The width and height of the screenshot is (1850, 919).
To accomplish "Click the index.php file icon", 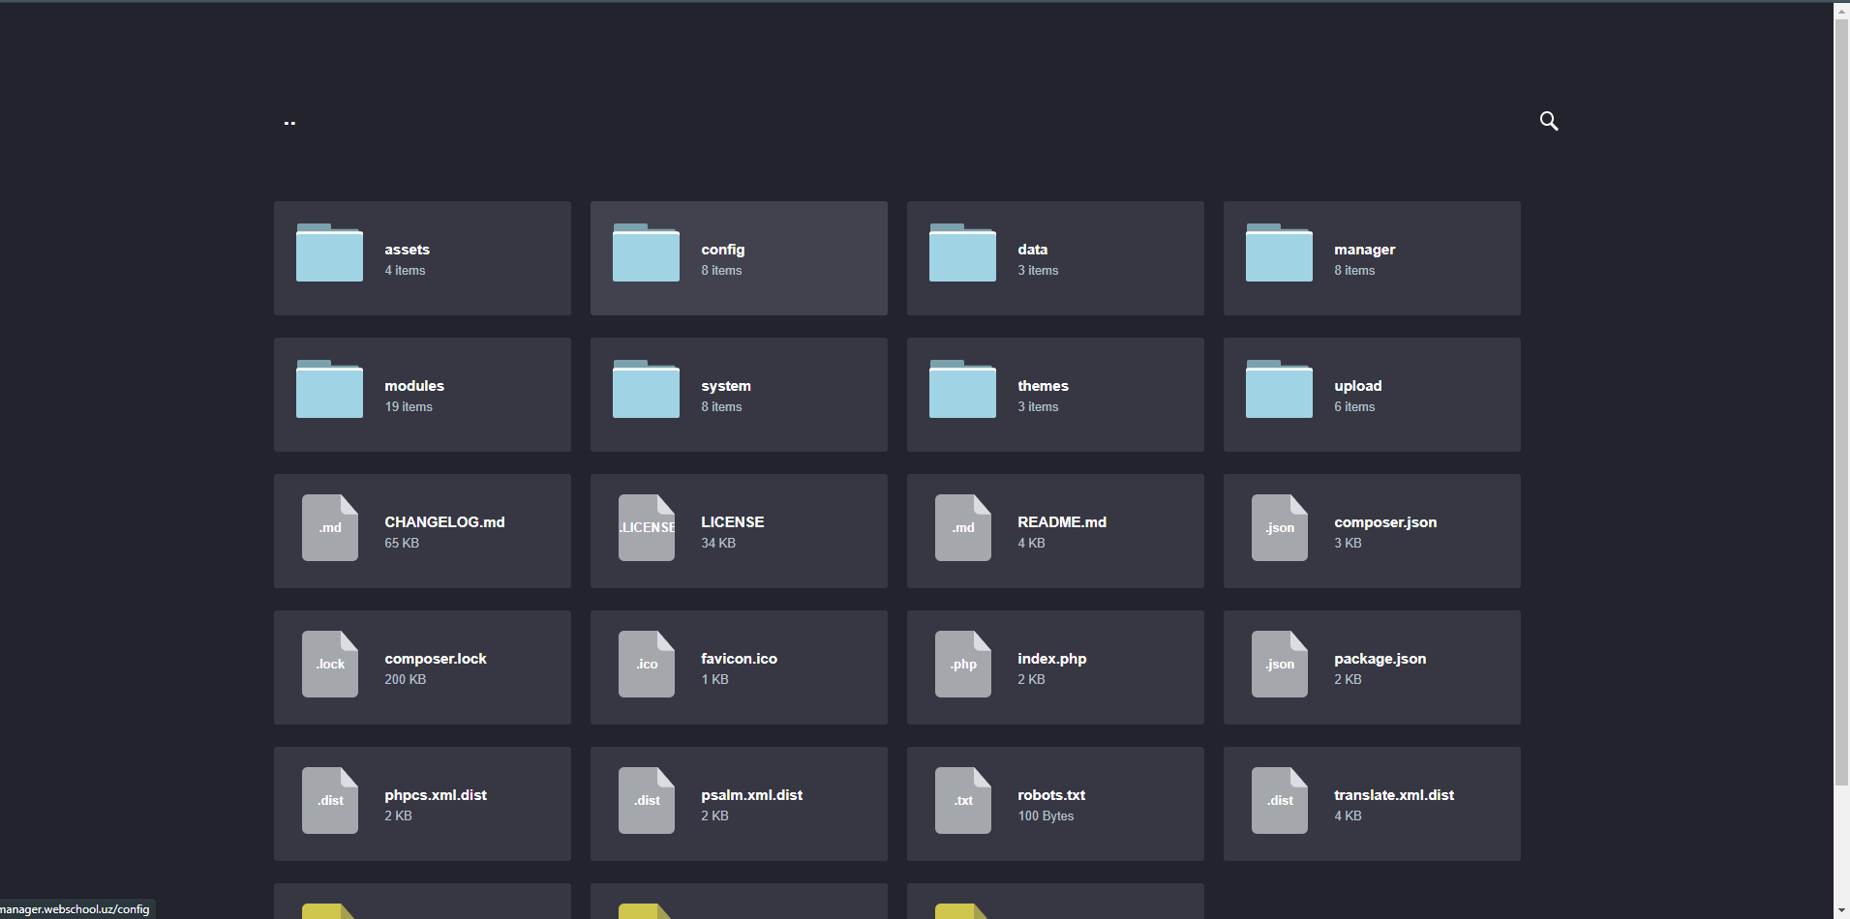I will coord(962,664).
